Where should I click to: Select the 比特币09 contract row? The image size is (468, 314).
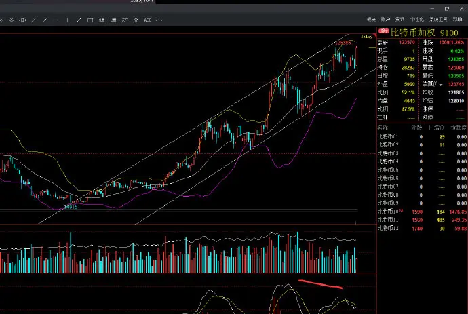tap(422, 203)
